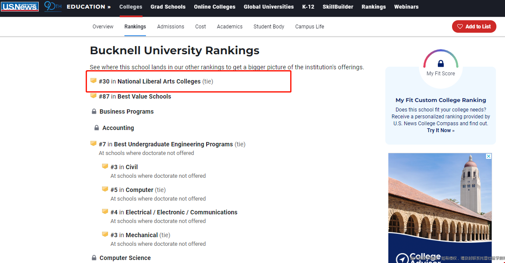Click the My Fit Custom College Ranking heading
505x263 pixels.
coord(440,100)
